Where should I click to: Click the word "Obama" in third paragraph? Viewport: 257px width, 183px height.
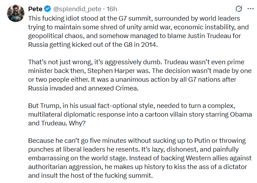click(x=241, y=115)
